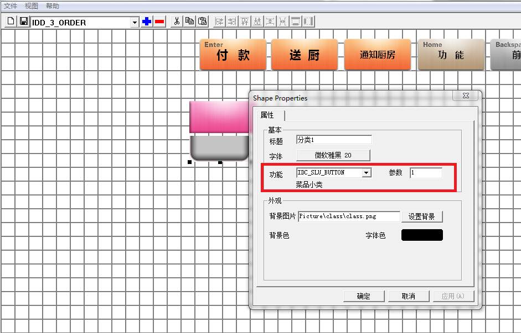Viewport: 521px width, 333px height.
Task: Click the scissors Cut icon
Action: click(177, 22)
